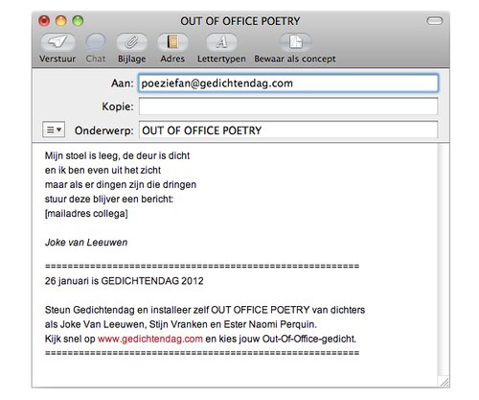Click the red close window button
The height and width of the screenshot is (400, 479).
click(44, 21)
